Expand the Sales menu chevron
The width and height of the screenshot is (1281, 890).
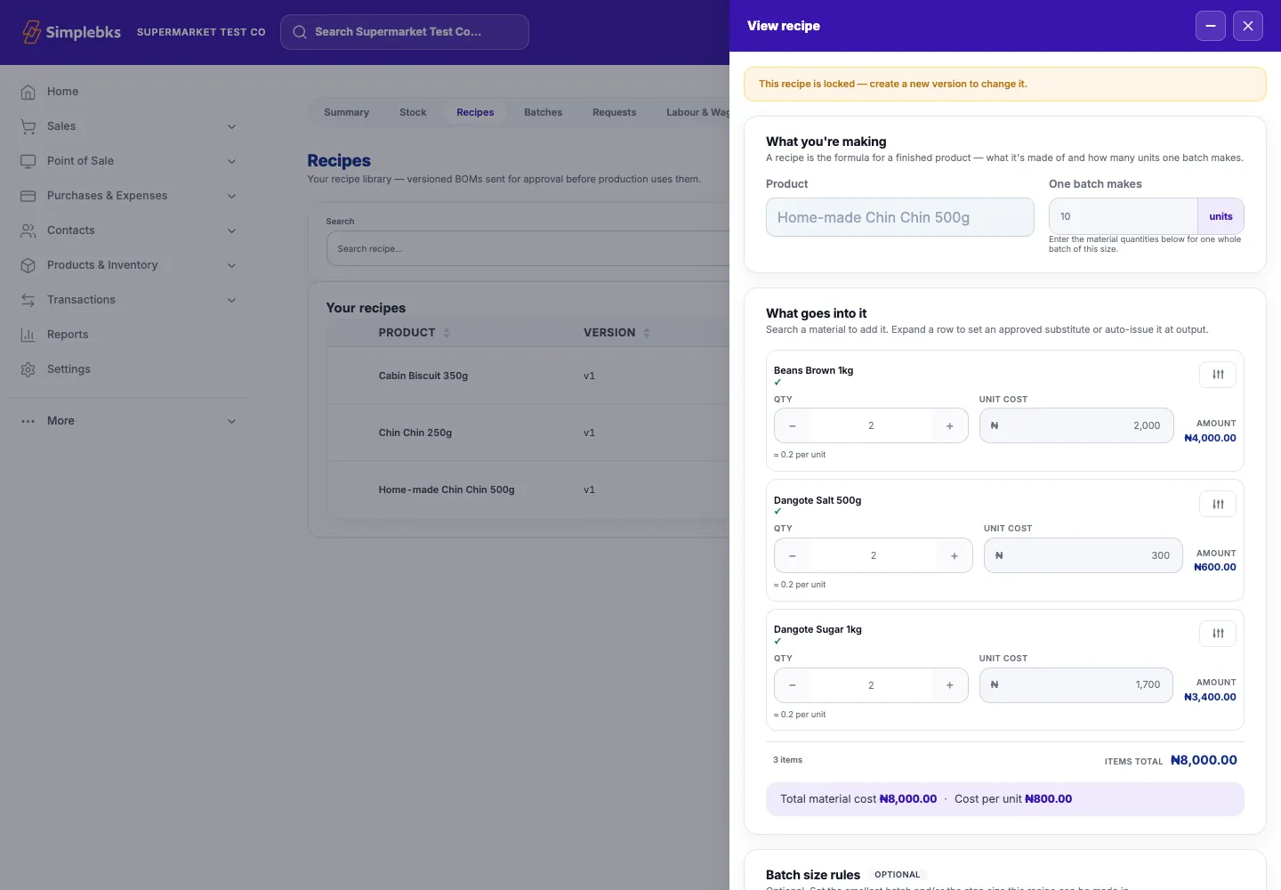pos(231,126)
